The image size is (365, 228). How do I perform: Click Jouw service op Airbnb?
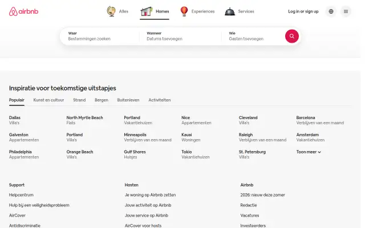click(x=146, y=215)
